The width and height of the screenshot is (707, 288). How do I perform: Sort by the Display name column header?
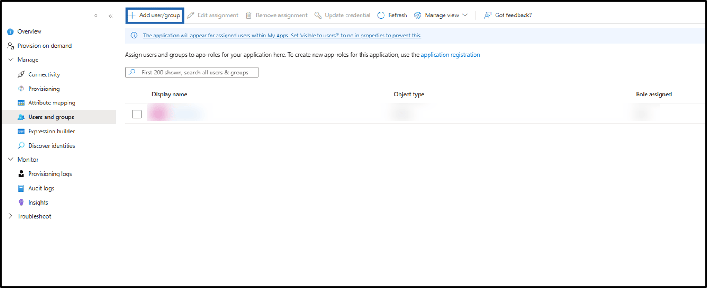tap(169, 94)
